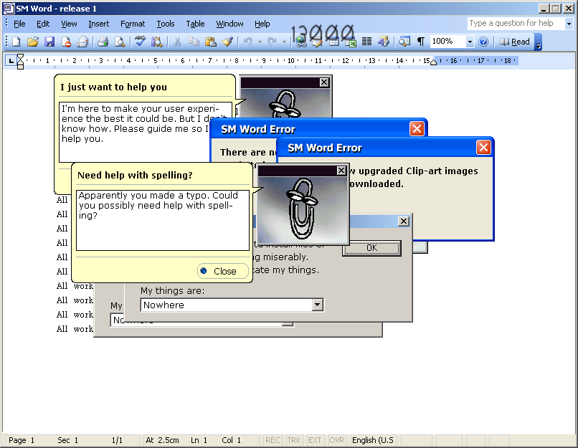This screenshot has width=578, height=448.
Task: Run the Spelling and Grammar check icon
Action: pyautogui.click(x=140, y=42)
